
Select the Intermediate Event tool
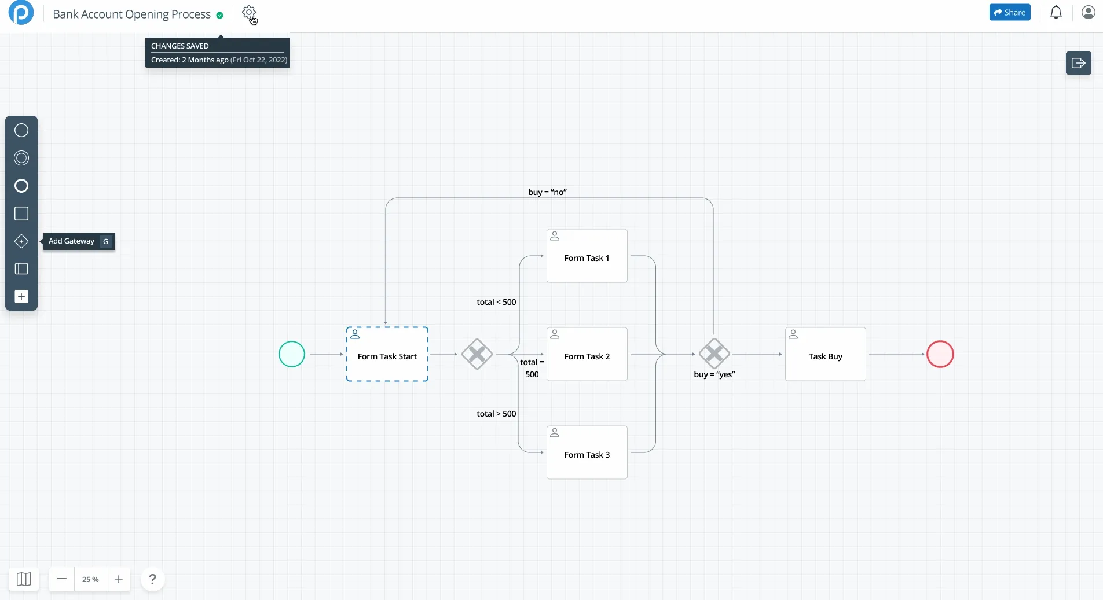(x=21, y=158)
